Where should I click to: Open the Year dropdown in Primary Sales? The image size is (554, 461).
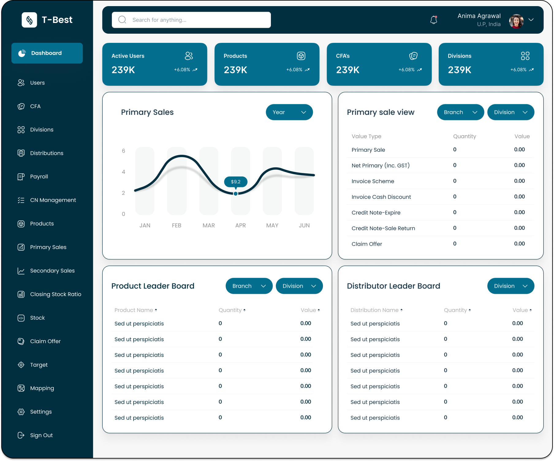(x=289, y=112)
